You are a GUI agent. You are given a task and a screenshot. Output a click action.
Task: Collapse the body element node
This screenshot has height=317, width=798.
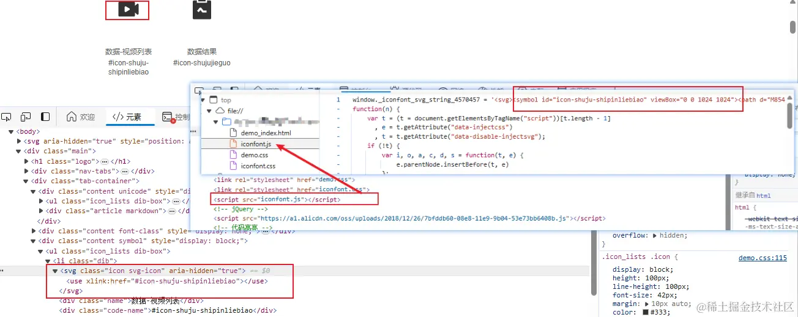click(10, 131)
